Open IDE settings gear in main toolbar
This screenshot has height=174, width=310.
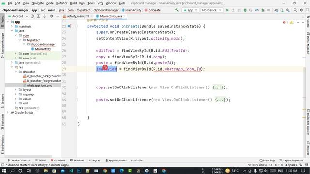coord(301,10)
